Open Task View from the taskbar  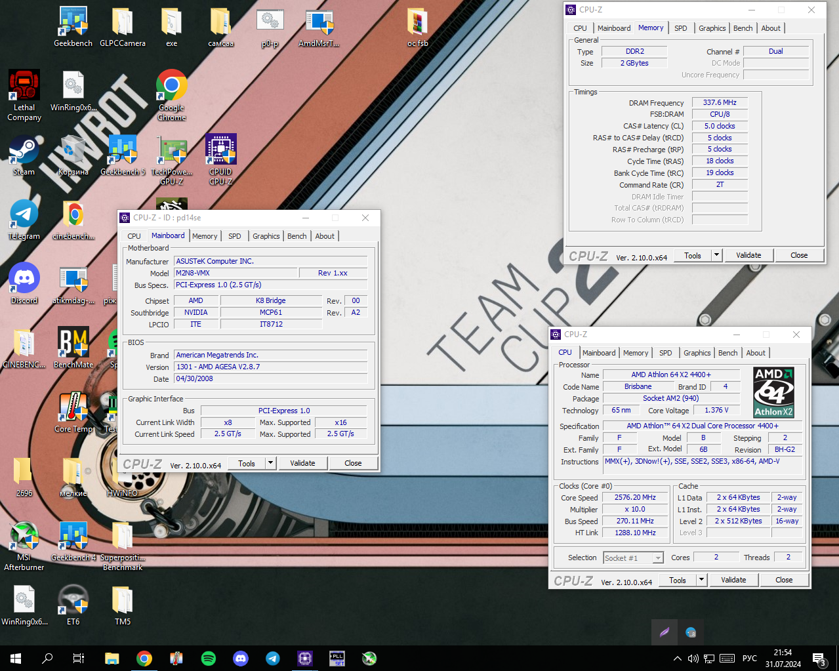coord(79,658)
